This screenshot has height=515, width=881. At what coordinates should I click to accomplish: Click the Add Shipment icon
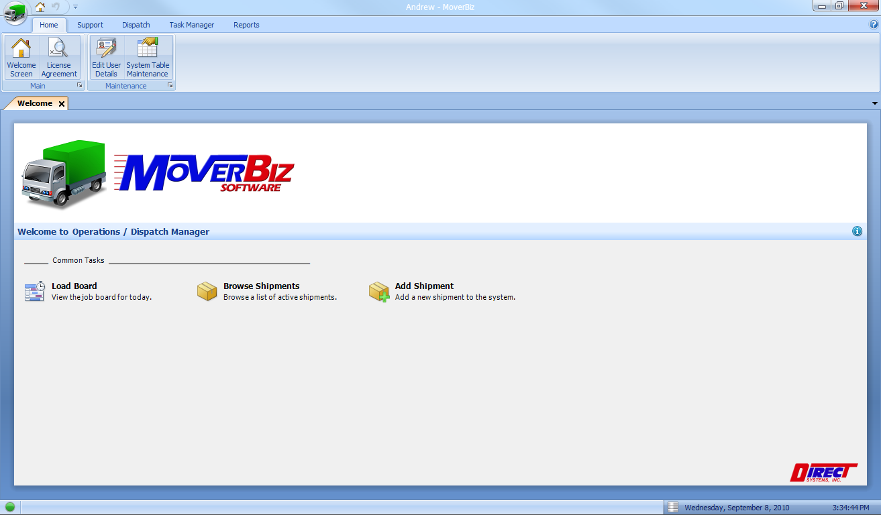pos(379,291)
